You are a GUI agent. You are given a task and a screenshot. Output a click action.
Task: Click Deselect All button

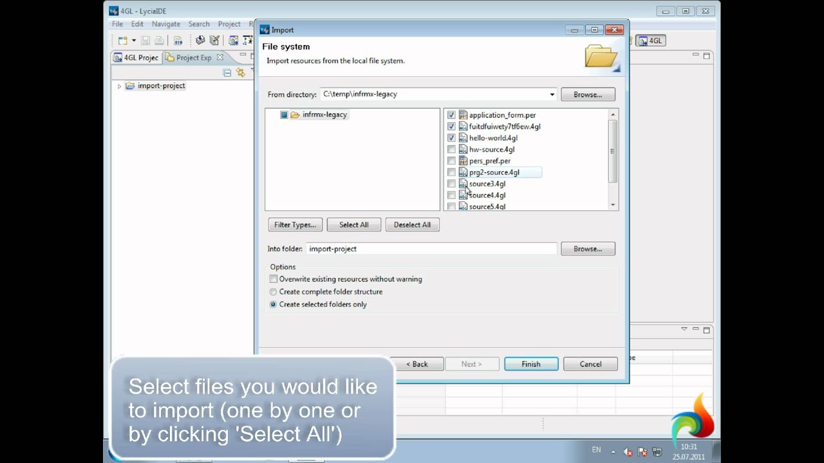pos(412,224)
